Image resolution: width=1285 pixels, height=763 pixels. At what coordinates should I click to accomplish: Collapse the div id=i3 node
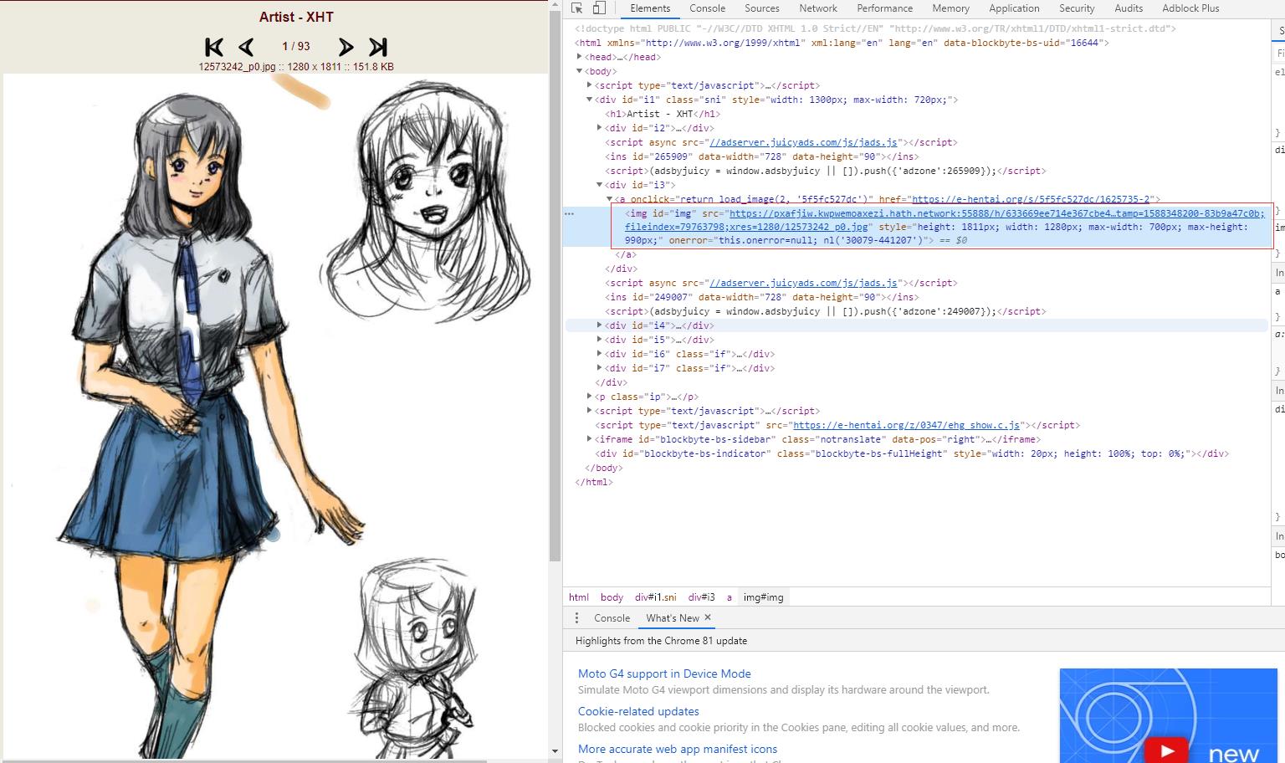click(x=600, y=185)
